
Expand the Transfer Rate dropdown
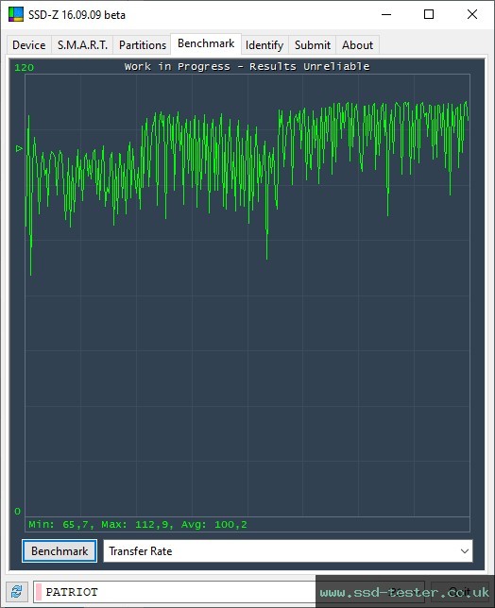288,551
